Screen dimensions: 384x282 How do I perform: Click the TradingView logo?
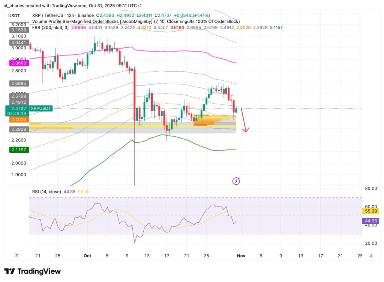pyautogui.click(x=32, y=271)
